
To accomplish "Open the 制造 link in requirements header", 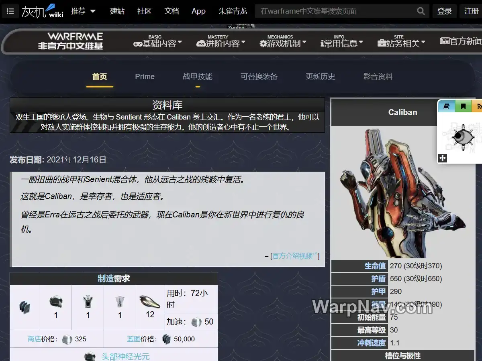I will click(106, 278).
